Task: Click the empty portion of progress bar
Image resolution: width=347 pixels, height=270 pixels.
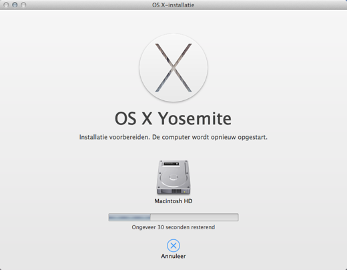Action: pos(194,217)
